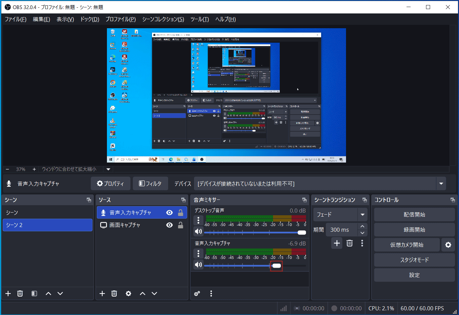The width and height of the screenshot is (459, 315).
Task: Toggle visibility of the 音声入力キャプチャ source
Action: [169, 212]
